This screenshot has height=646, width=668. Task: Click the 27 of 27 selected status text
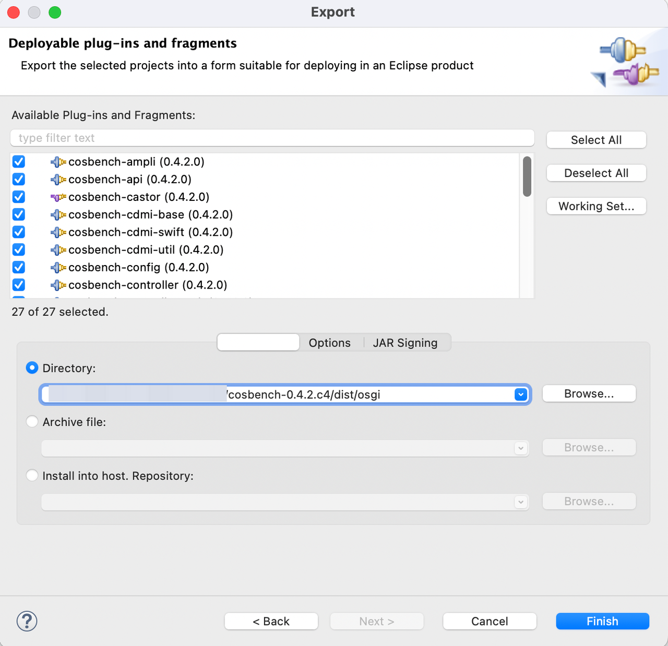pyautogui.click(x=60, y=312)
